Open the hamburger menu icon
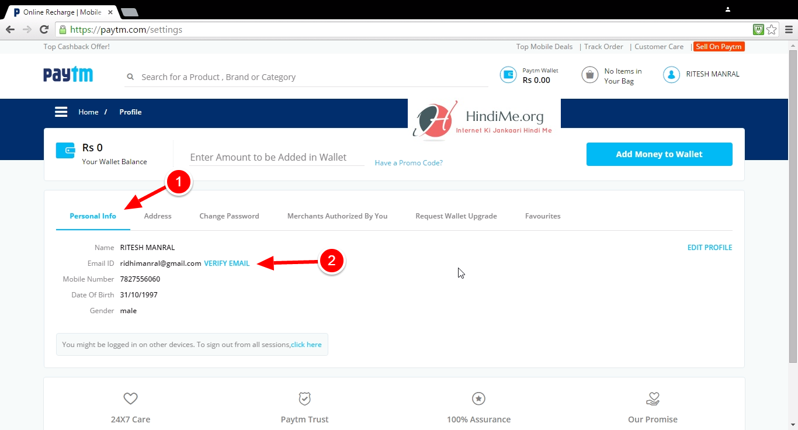 pyautogui.click(x=61, y=112)
